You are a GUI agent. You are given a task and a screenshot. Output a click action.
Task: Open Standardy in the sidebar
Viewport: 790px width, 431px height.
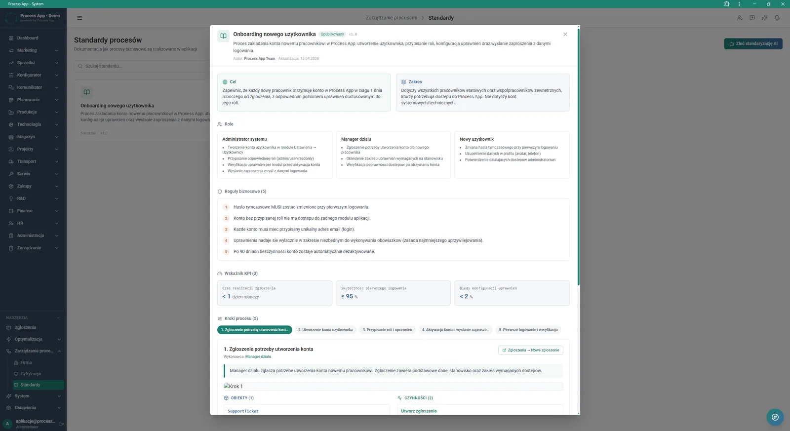tap(38, 385)
